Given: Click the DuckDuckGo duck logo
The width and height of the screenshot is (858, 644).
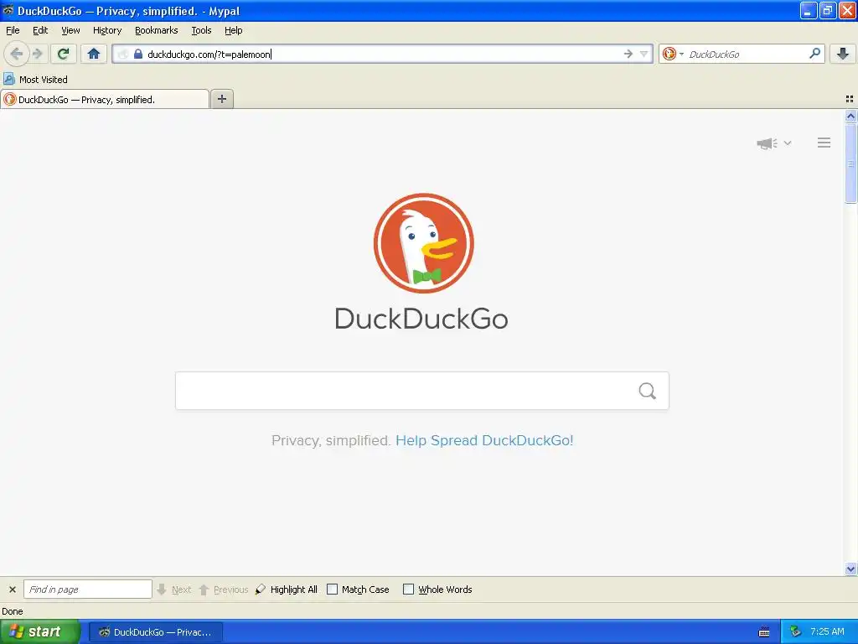Looking at the screenshot, I should tap(423, 243).
